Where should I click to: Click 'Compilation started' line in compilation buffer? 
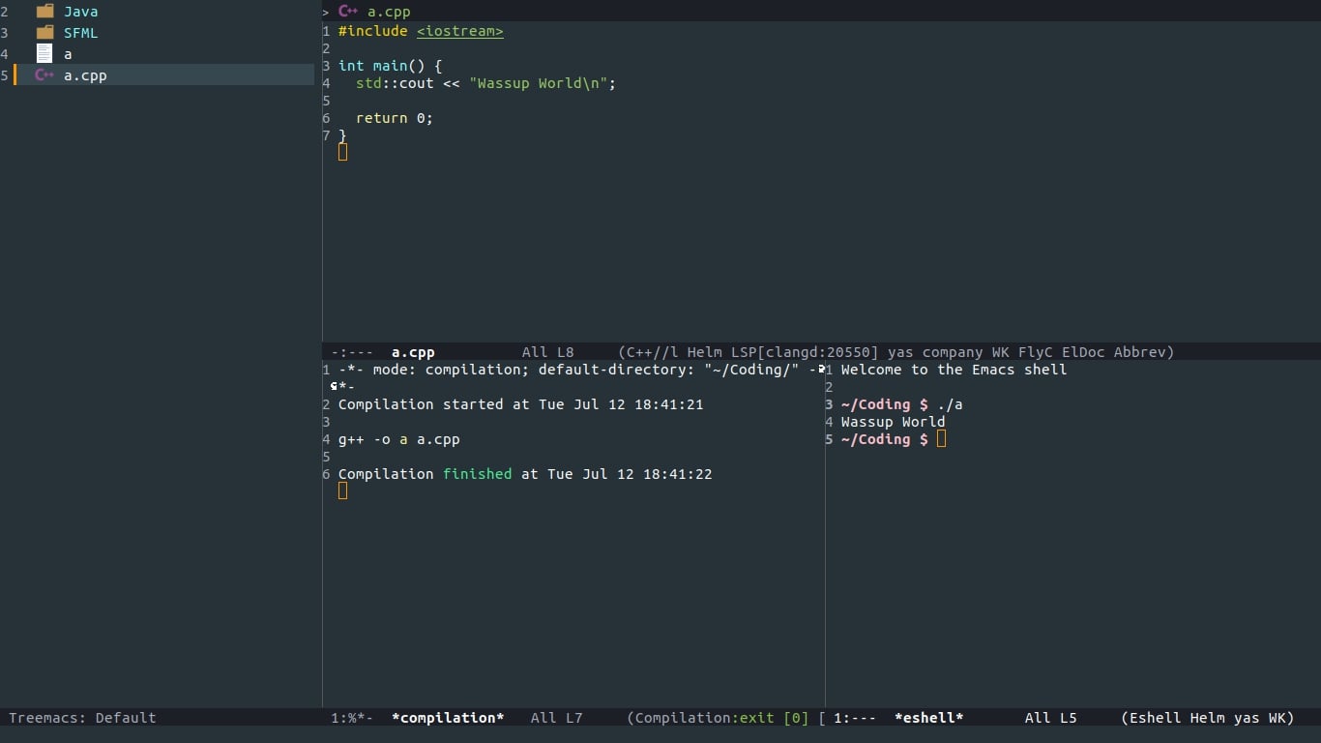pyautogui.click(x=520, y=404)
